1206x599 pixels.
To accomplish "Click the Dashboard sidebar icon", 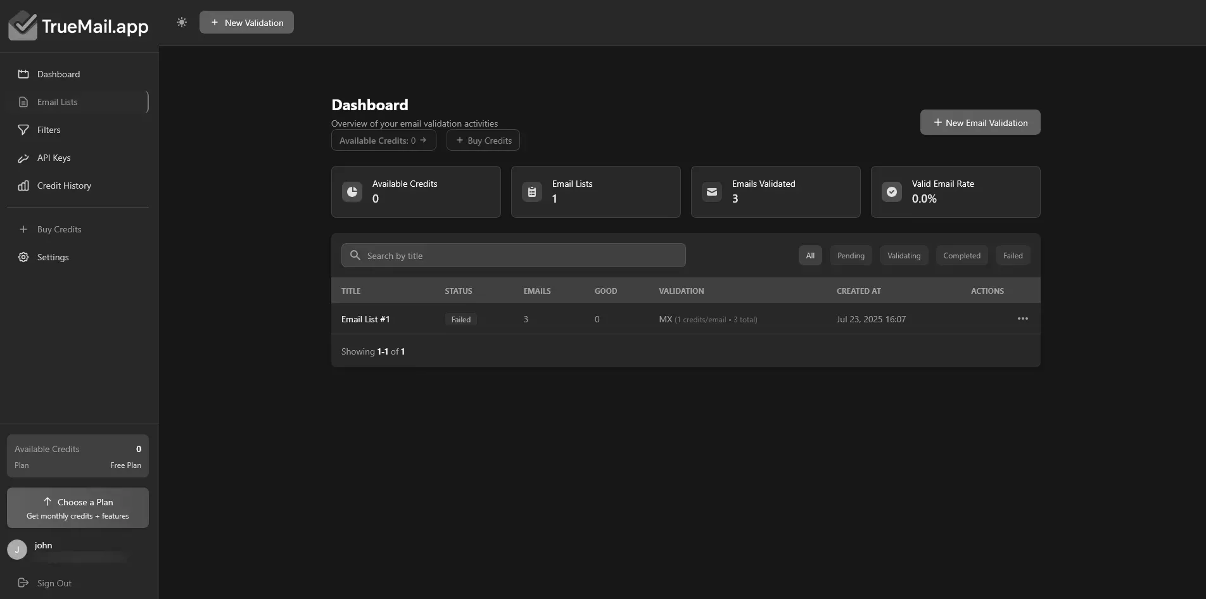I will pyautogui.click(x=23, y=74).
